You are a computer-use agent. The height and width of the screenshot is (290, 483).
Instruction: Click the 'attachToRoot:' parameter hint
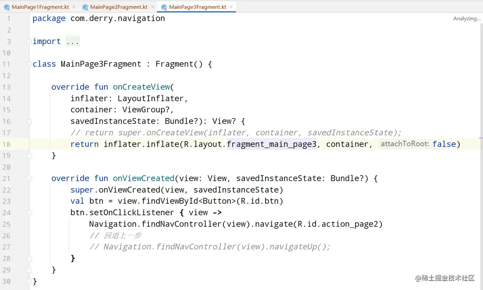pyautogui.click(x=405, y=144)
